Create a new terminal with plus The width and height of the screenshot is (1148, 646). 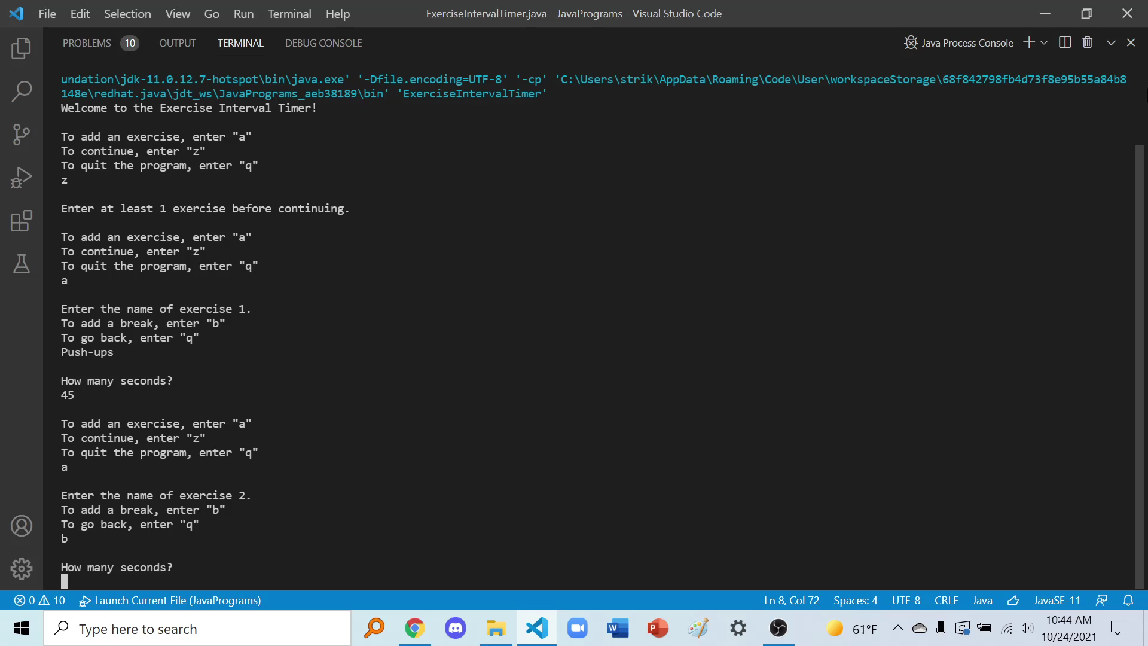[x=1029, y=42]
